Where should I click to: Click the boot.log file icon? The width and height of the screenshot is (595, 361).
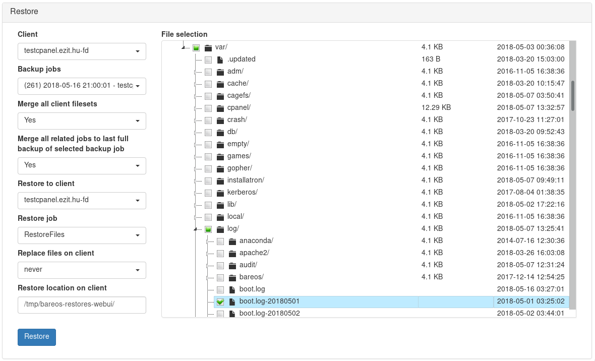pos(232,289)
